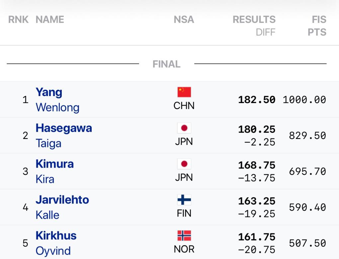Viewport: 339px width, 259px height.
Task: Sort by the NSA column header
Action: point(184,20)
